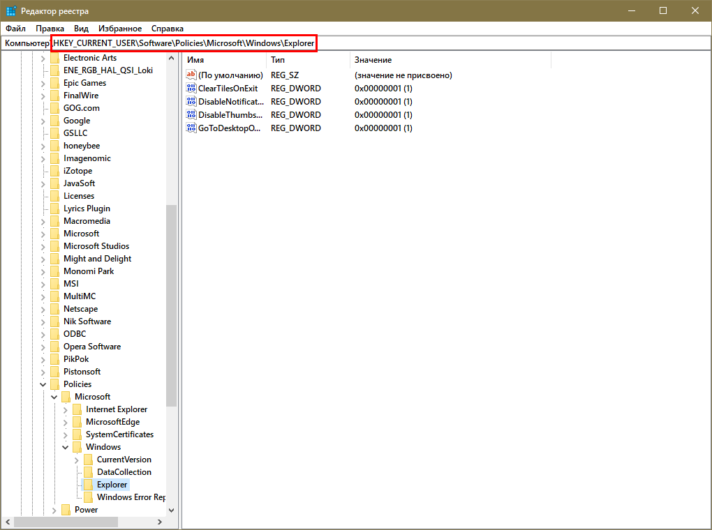Sort values by Имя column header
This screenshot has width=712, height=530.
point(223,60)
